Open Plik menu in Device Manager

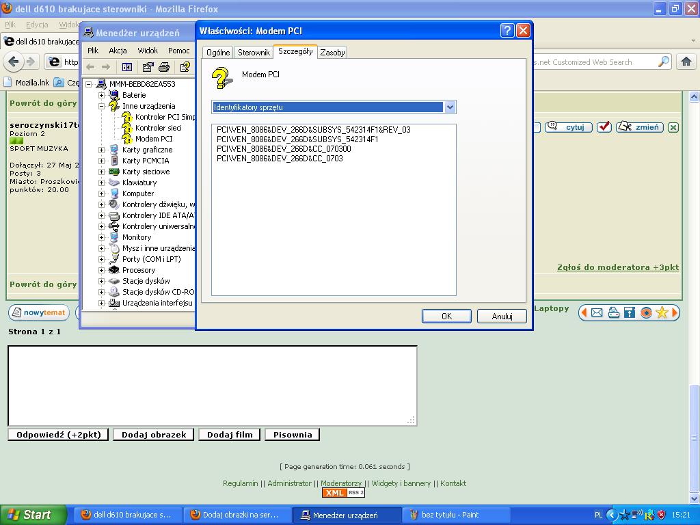point(93,51)
